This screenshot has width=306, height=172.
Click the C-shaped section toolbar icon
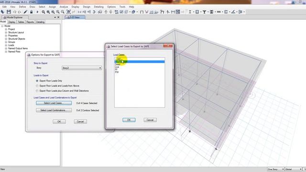click(x=226, y=12)
